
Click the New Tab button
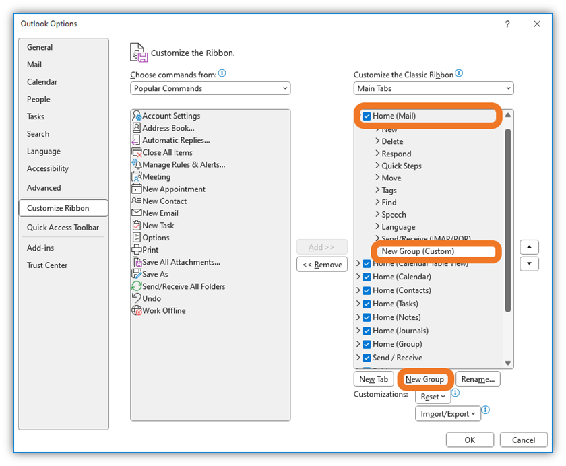373,379
